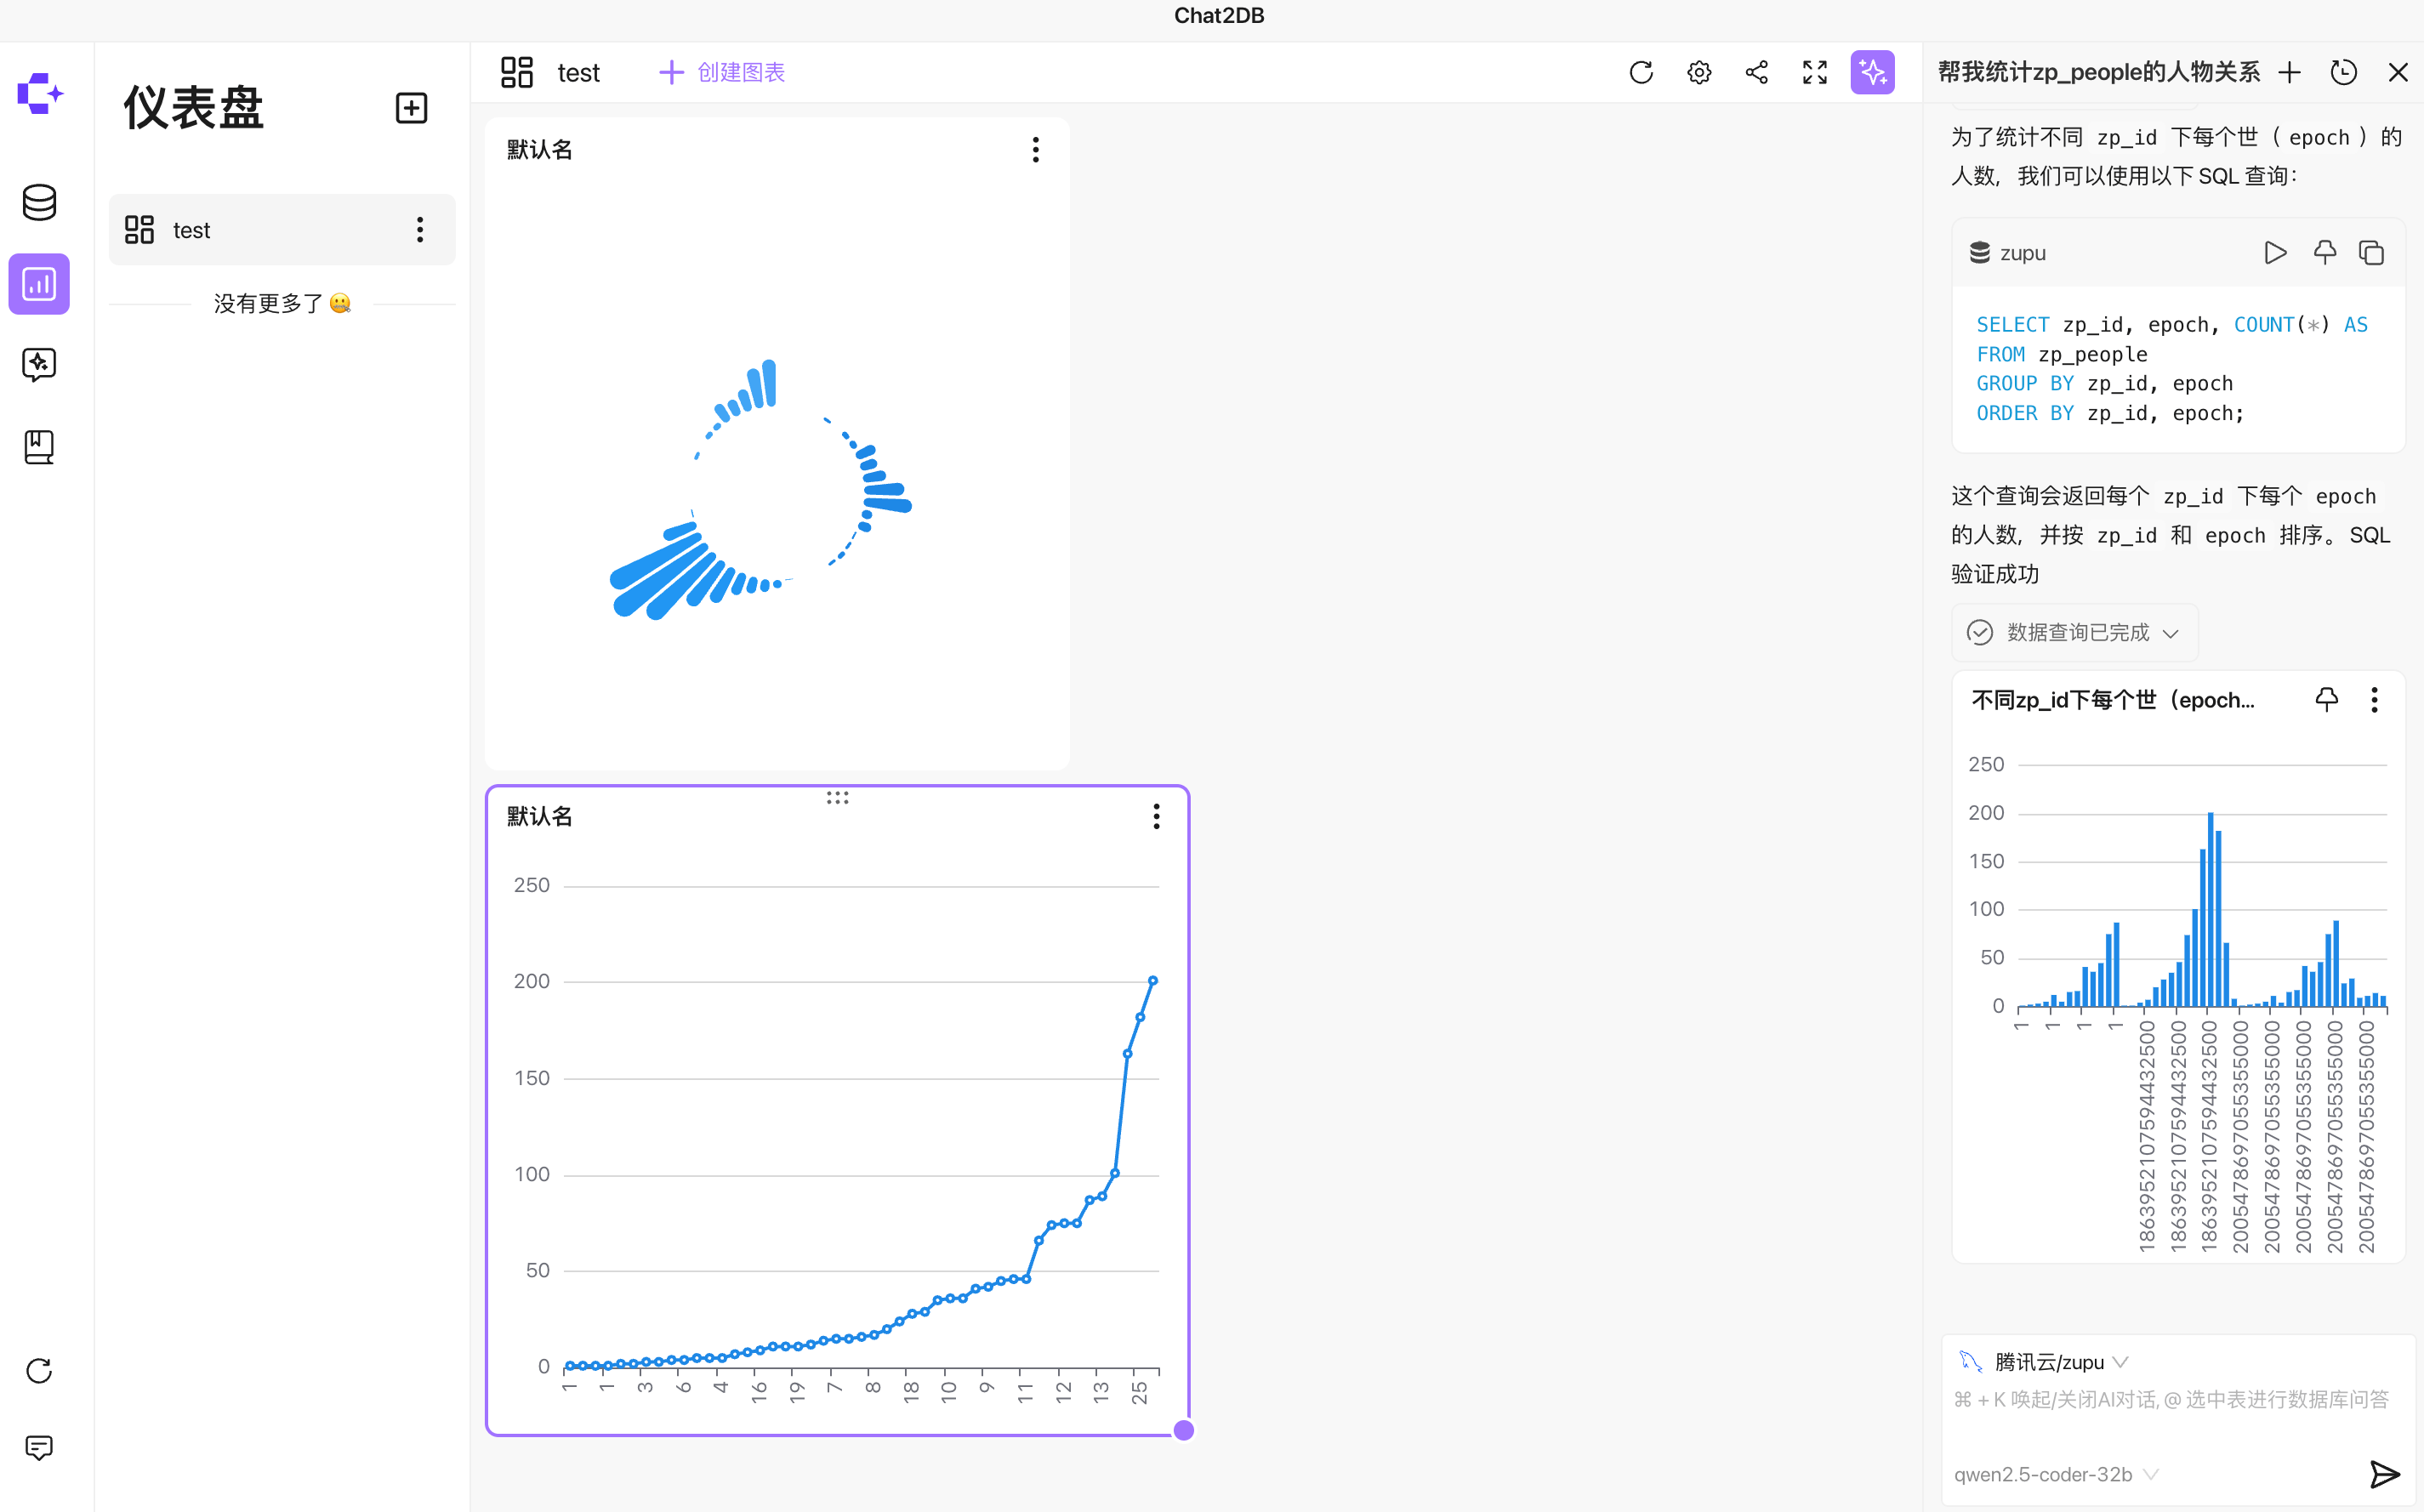Open dashboard settings gear
Screen dimensions: 2424x1512
click(x=1699, y=72)
